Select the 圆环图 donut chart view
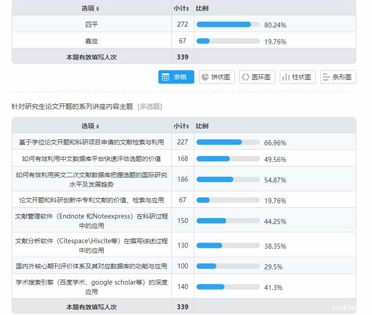The height and width of the screenshot is (315, 372). point(257,77)
